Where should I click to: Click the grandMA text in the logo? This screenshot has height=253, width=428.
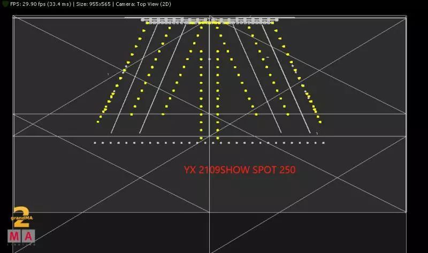click(21, 218)
